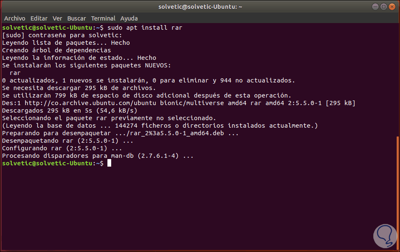Click '144274 ficheros o directorios' line

pos(160,126)
